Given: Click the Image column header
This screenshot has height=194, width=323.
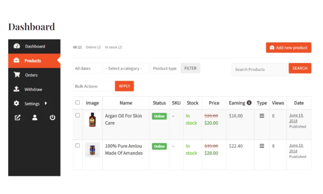Looking at the screenshot, I should coord(92,103).
